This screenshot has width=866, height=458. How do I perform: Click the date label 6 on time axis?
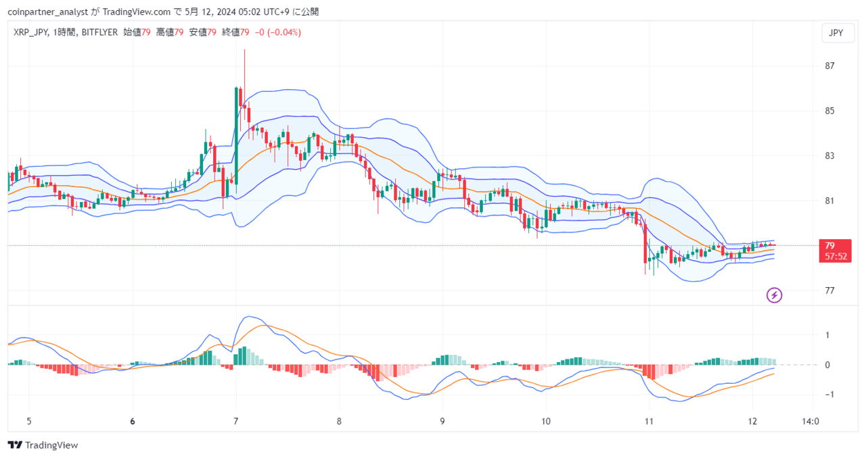click(133, 421)
